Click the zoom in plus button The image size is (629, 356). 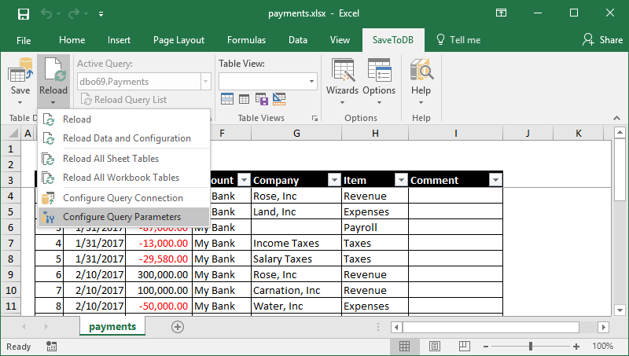tap(576, 347)
